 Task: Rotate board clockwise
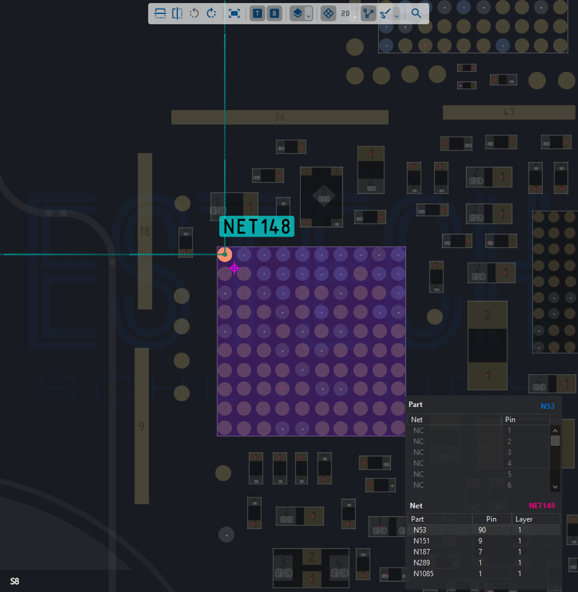(x=211, y=13)
